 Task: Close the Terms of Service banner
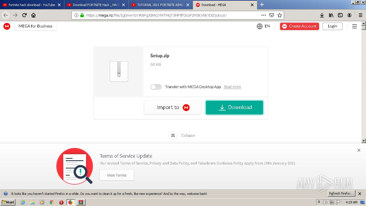pyautogui.click(x=359, y=150)
